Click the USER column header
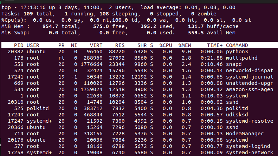The image size is (278, 156). [x=33, y=45]
